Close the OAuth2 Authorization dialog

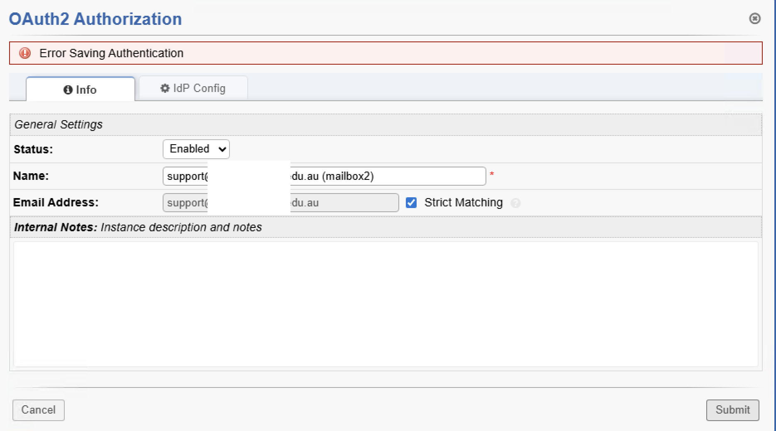pyautogui.click(x=754, y=19)
